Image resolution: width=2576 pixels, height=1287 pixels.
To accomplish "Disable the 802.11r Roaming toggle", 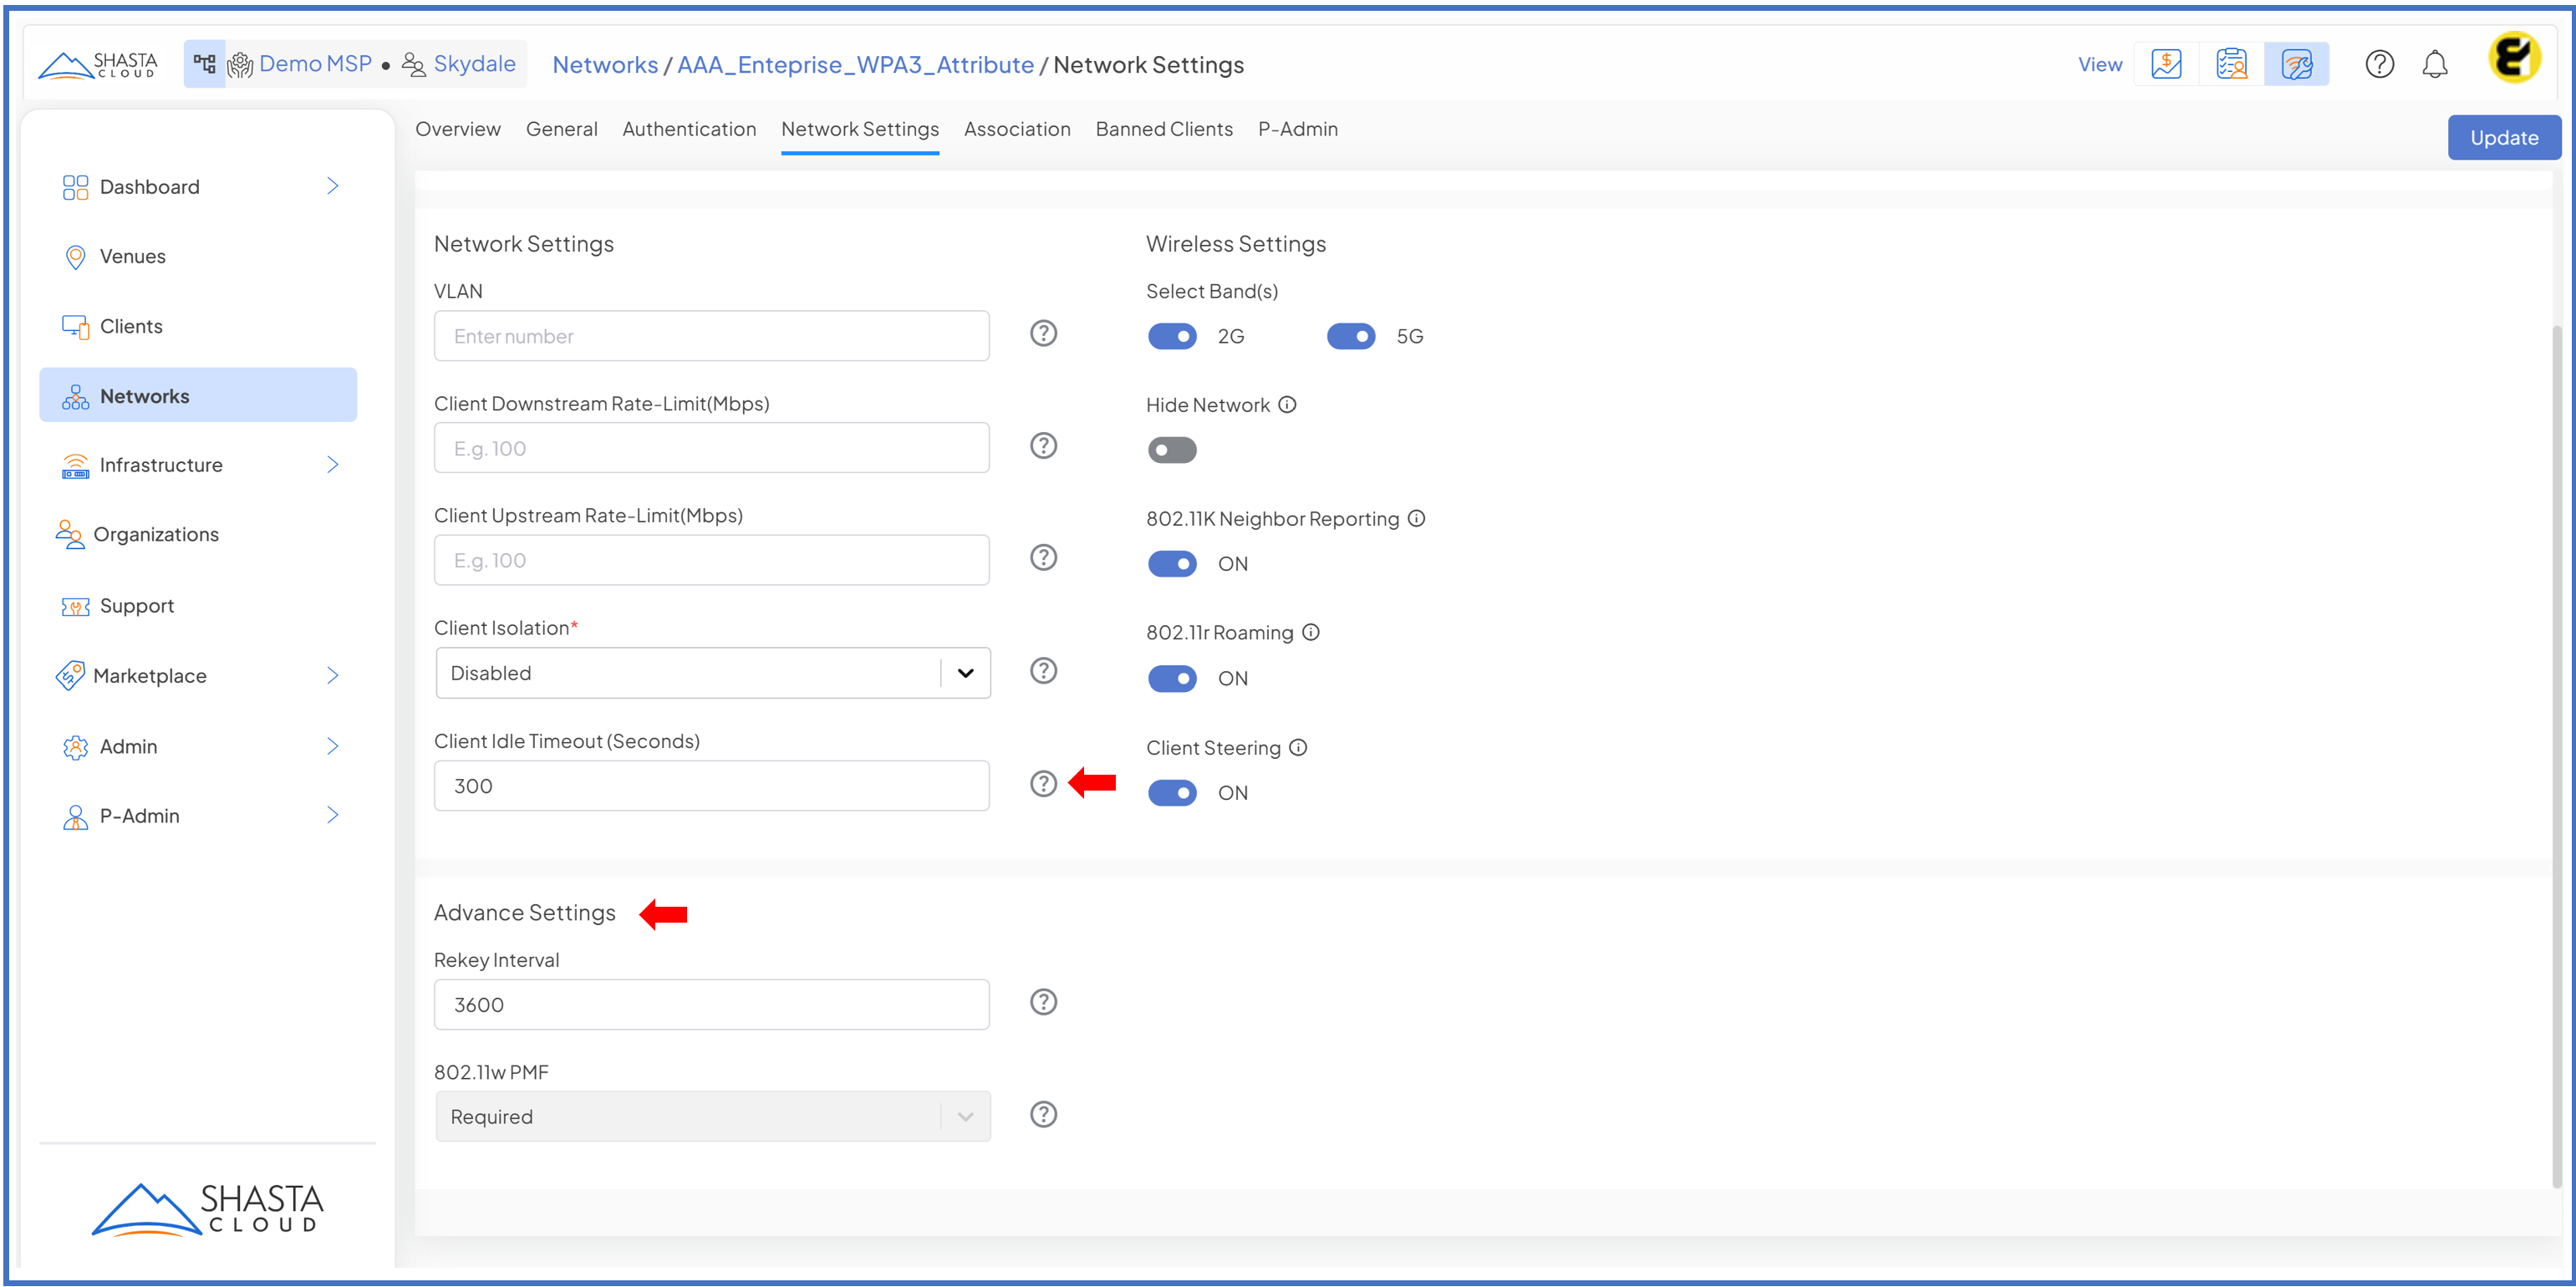I will [1172, 679].
